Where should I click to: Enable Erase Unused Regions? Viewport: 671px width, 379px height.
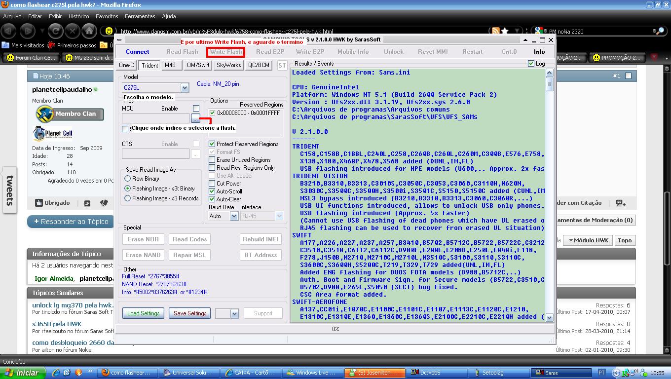click(x=212, y=160)
